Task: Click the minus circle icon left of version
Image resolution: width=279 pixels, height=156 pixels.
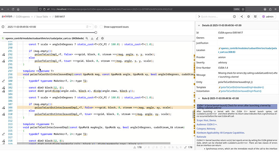Action: click(3, 27)
